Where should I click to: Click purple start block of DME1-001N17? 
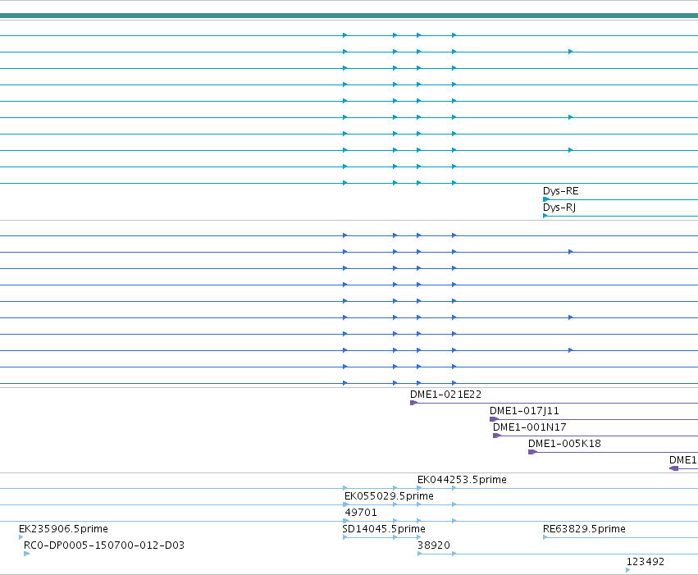point(497,436)
